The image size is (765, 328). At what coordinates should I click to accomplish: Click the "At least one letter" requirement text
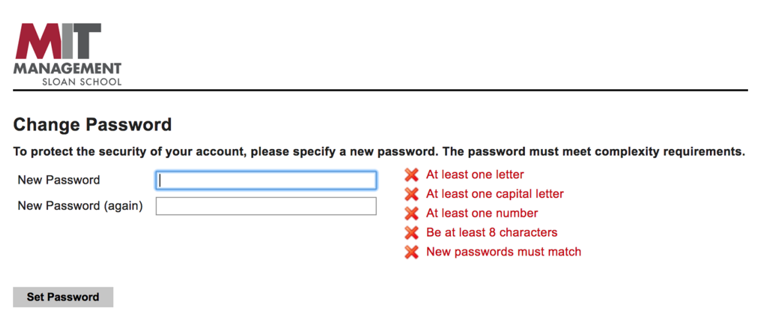click(x=475, y=174)
